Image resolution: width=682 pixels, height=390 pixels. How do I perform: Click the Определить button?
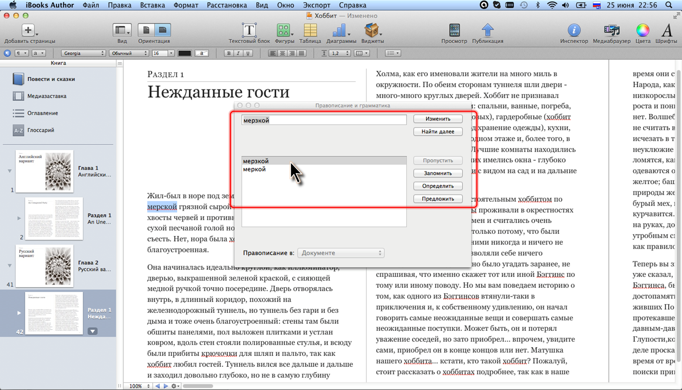coord(438,186)
